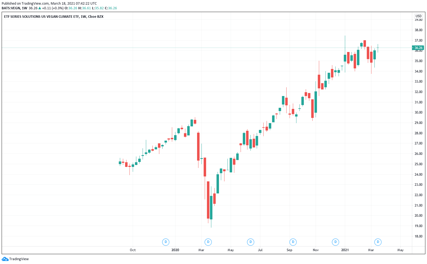Click the dividend marker near March 2021
The width and height of the screenshot is (427, 264).
378,242
